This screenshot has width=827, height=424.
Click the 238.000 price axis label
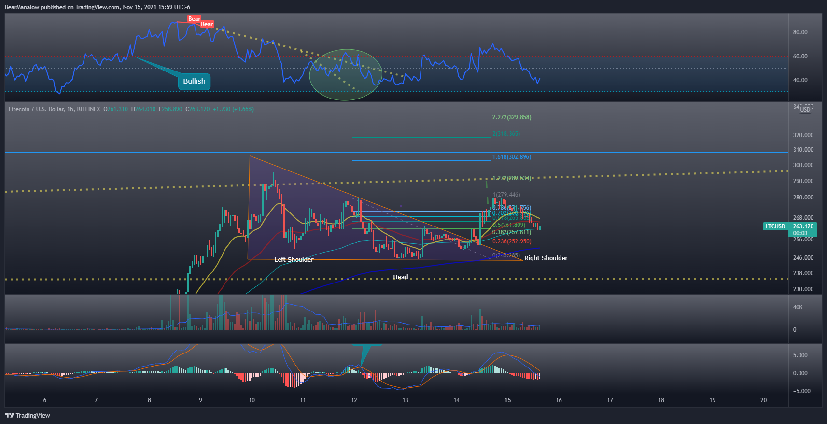(x=803, y=273)
